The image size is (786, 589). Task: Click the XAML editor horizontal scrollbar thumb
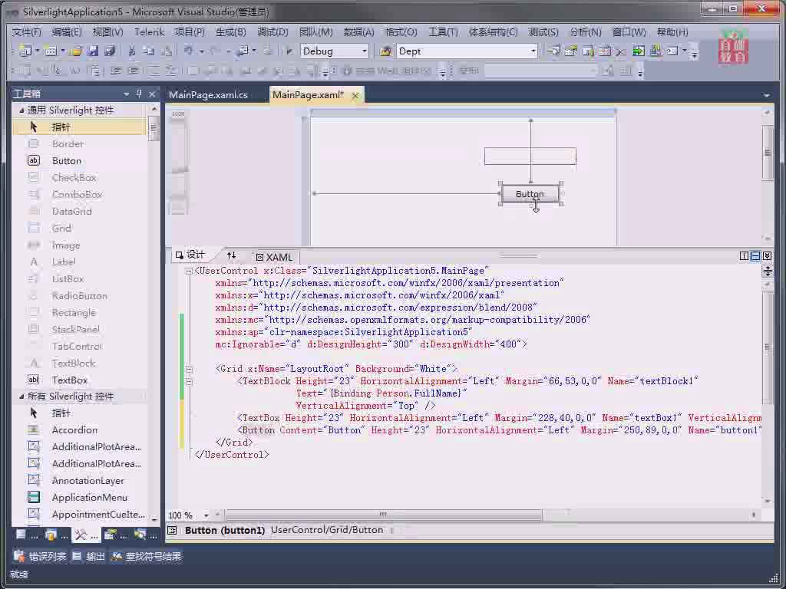pyautogui.click(x=384, y=515)
